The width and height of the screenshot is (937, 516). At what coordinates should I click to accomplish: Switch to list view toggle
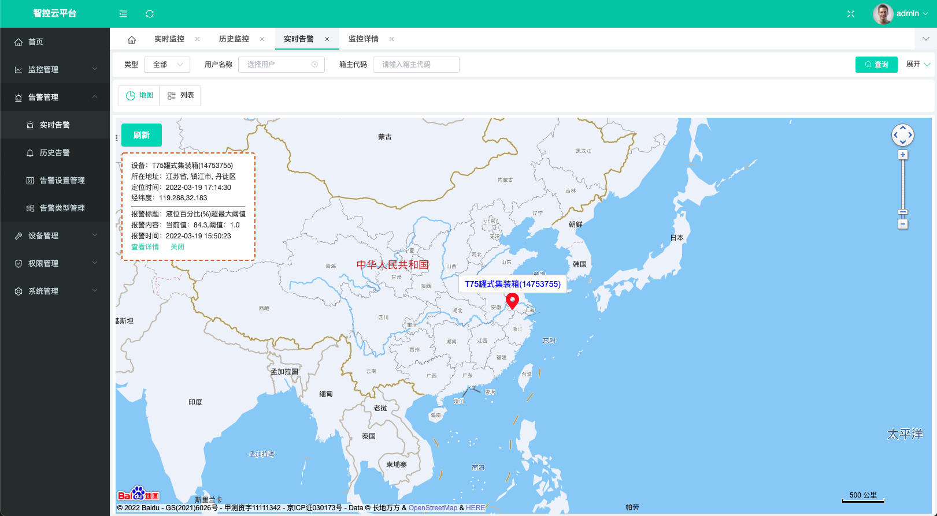coord(180,96)
